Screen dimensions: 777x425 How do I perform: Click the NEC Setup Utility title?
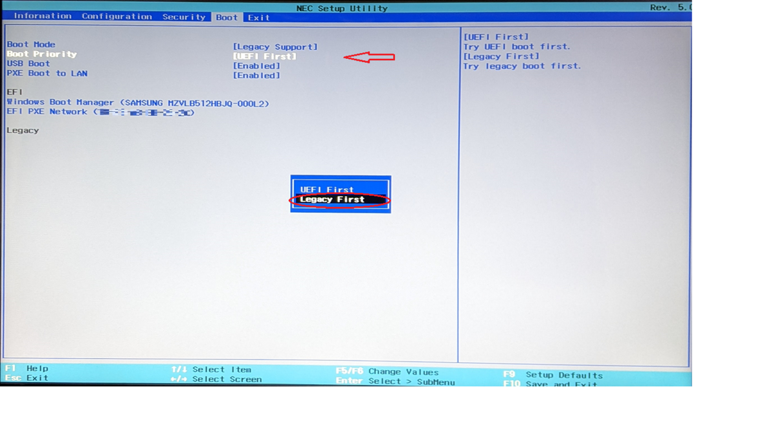coord(341,8)
